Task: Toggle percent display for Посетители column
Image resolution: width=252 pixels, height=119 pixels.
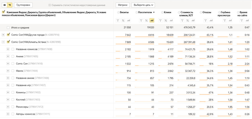Action: coord(146,20)
